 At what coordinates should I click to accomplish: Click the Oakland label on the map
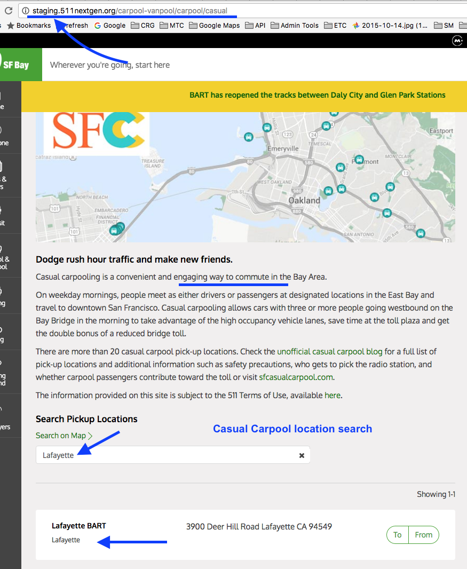304,200
